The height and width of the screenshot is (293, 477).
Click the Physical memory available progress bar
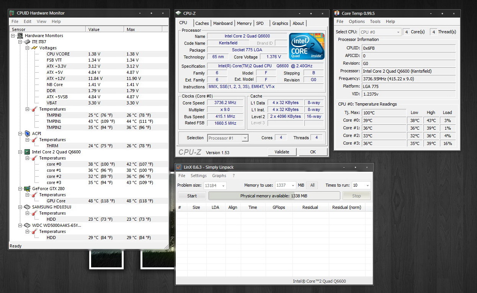click(274, 196)
